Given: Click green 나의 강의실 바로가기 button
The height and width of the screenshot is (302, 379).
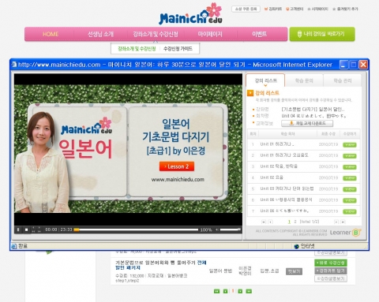Looking at the screenshot, I should click(322, 34).
